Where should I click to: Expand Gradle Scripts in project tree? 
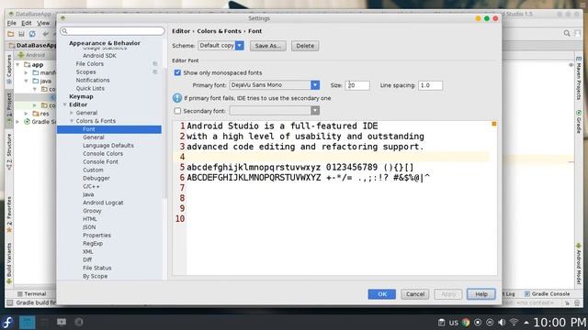coord(17,122)
